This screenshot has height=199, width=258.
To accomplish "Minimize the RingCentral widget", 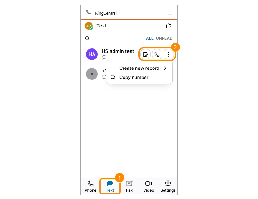I will point(170,15).
